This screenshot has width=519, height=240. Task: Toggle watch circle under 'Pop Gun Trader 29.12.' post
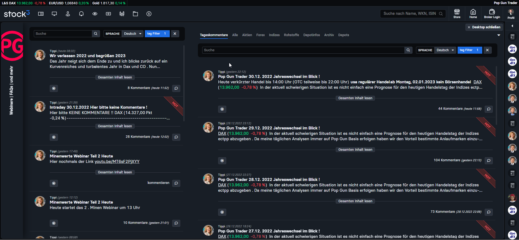point(222,161)
